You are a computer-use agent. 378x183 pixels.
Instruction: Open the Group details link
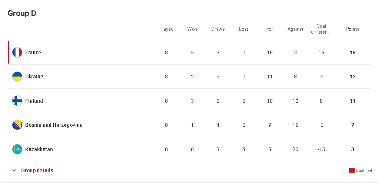(37, 170)
